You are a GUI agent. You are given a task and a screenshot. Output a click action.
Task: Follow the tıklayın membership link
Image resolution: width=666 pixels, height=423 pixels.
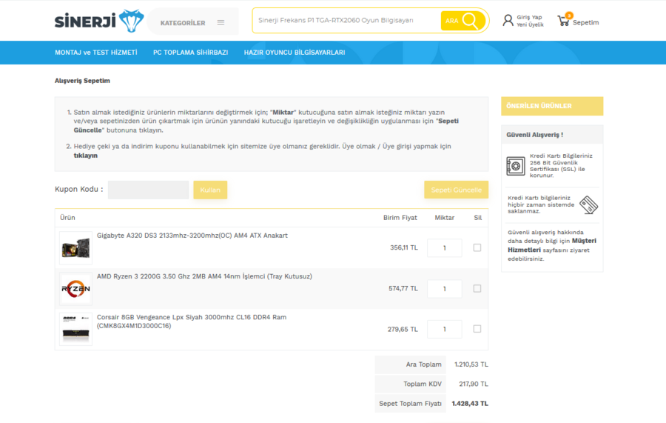tap(86, 156)
